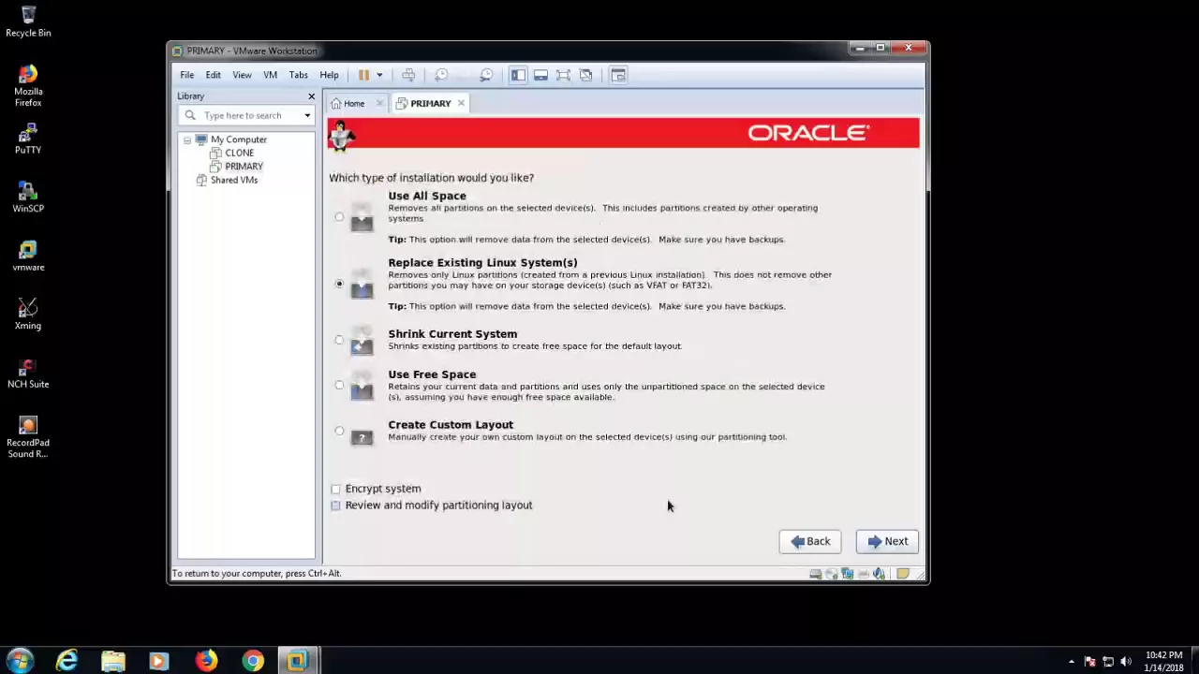Open the Xming desktop icon
The width and height of the screenshot is (1199, 674).
pos(28,314)
